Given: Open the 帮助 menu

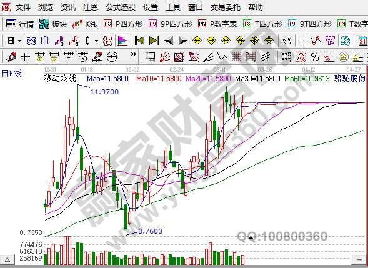Looking at the screenshot, I should coord(256,7).
